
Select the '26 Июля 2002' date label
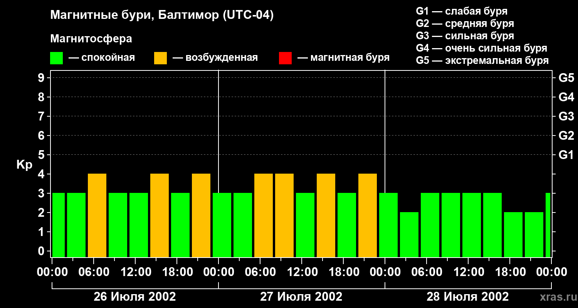pyautogui.click(x=135, y=297)
